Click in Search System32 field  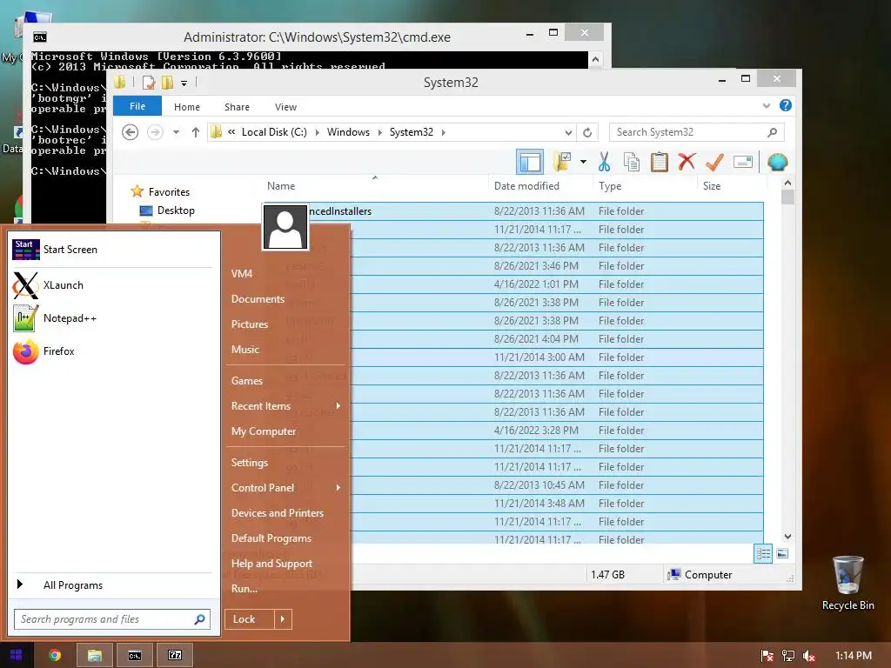(696, 132)
